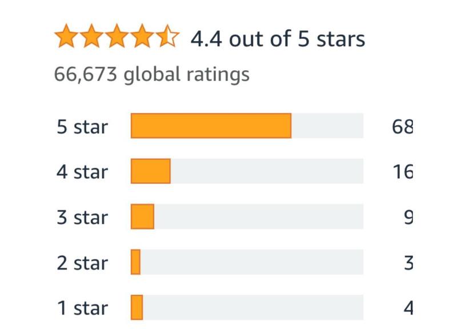Click the fourth filled rating star
457x334 pixels.
click(142, 36)
